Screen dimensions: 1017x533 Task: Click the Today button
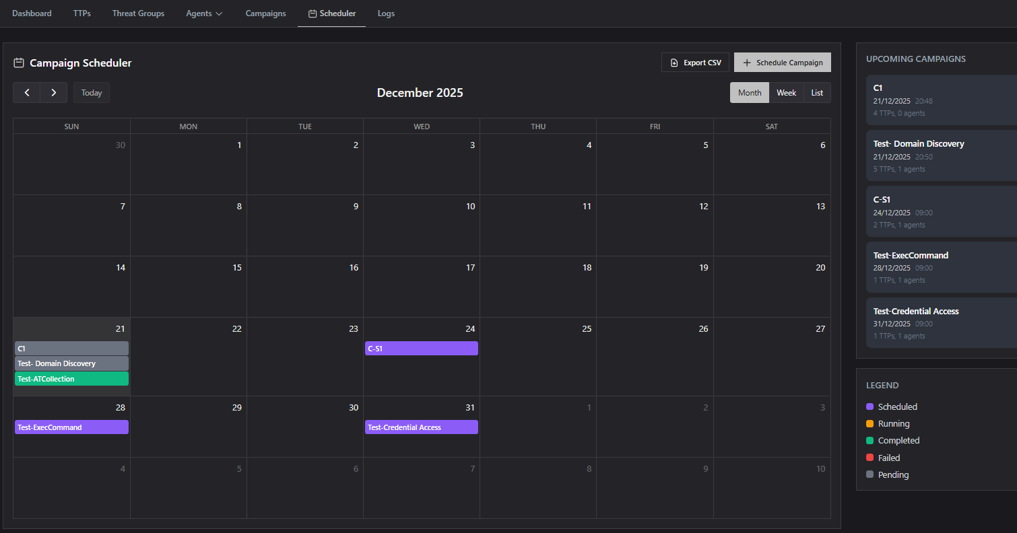[91, 92]
